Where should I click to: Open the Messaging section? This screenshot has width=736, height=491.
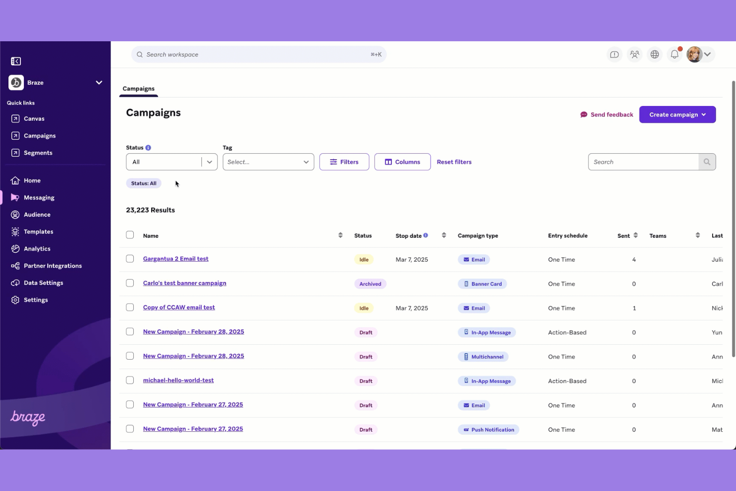tap(39, 197)
